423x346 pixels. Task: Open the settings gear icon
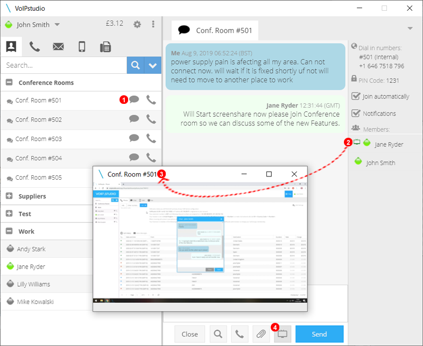click(x=137, y=24)
